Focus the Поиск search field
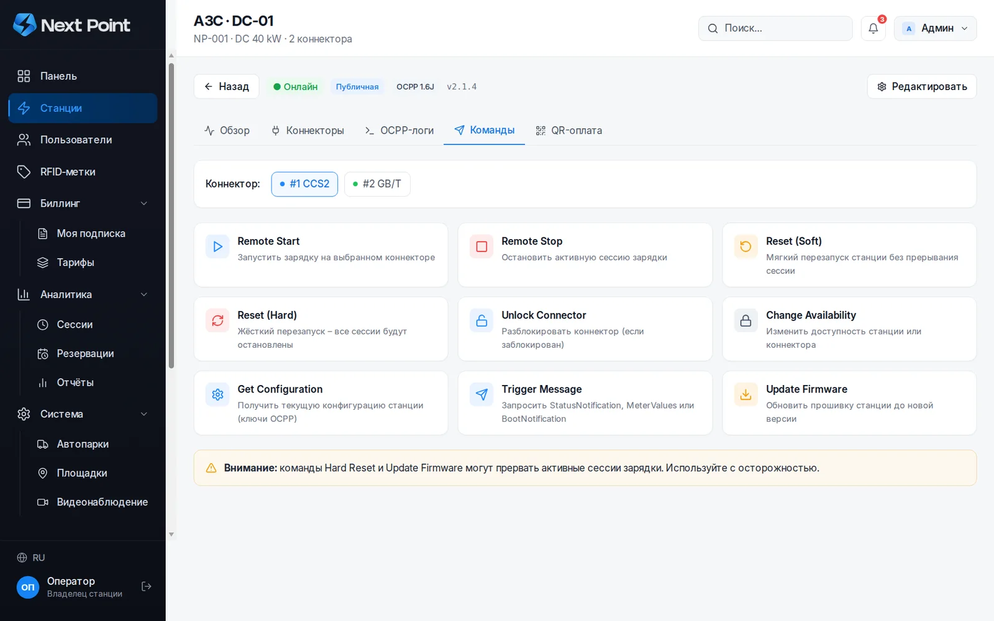 [x=775, y=29]
